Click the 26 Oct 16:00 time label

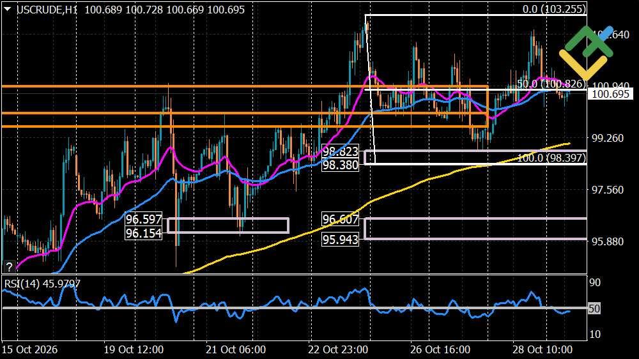(440, 349)
